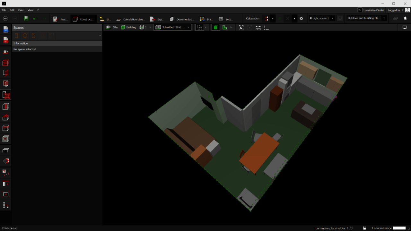Click the notifications bell icon
Screen dimensions: 411x231
tap(405, 19)
